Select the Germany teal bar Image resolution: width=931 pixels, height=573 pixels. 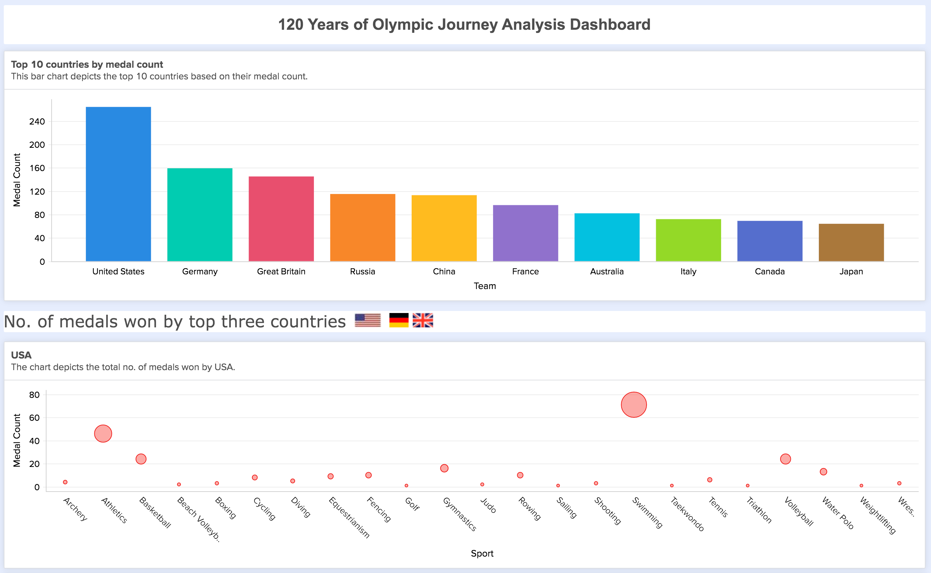(200, 214)
